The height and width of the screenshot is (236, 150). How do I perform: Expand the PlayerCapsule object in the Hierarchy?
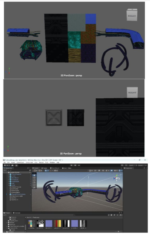click(9, 174)
